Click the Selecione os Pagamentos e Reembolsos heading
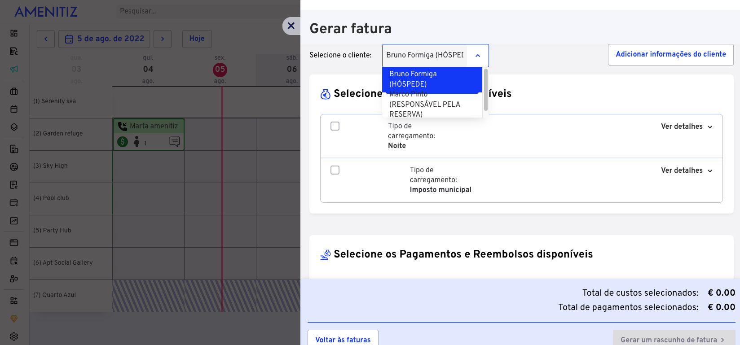This screenshot has height=345, width=740. pos(463,254)
